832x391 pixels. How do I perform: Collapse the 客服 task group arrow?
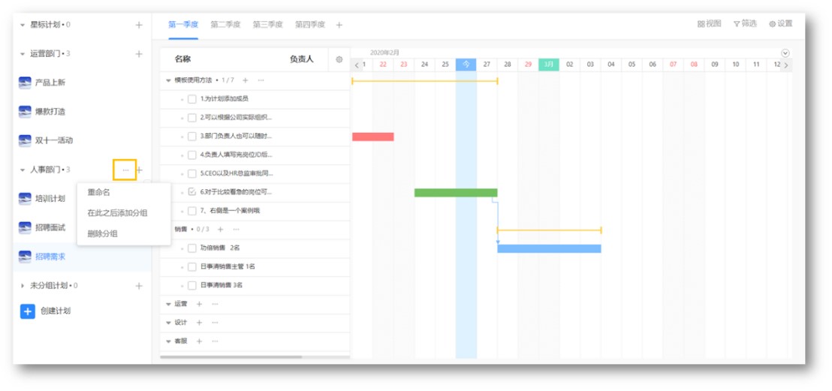click(169, 341)
